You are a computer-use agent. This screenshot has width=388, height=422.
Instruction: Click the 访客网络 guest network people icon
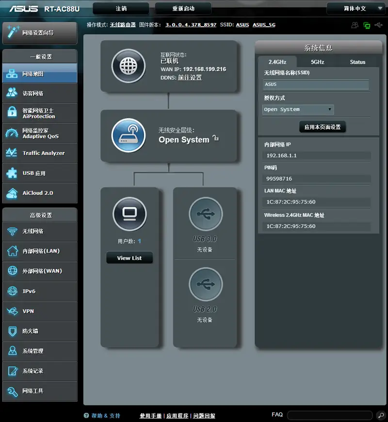tap(12, 93)
